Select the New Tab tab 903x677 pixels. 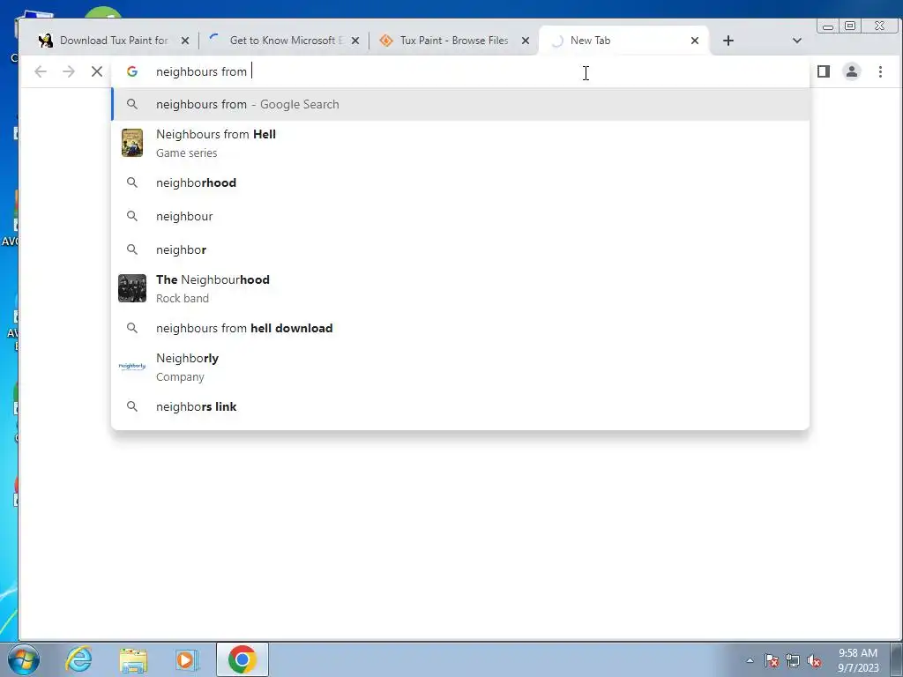pos(624,41)
